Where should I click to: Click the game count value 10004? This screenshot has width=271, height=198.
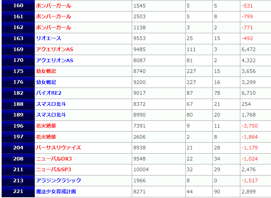pyautogui.click(x=141, y=169)
